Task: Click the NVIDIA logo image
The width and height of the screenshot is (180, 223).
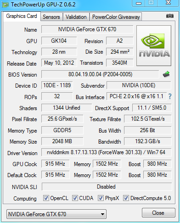Action: tap(154, 46)
